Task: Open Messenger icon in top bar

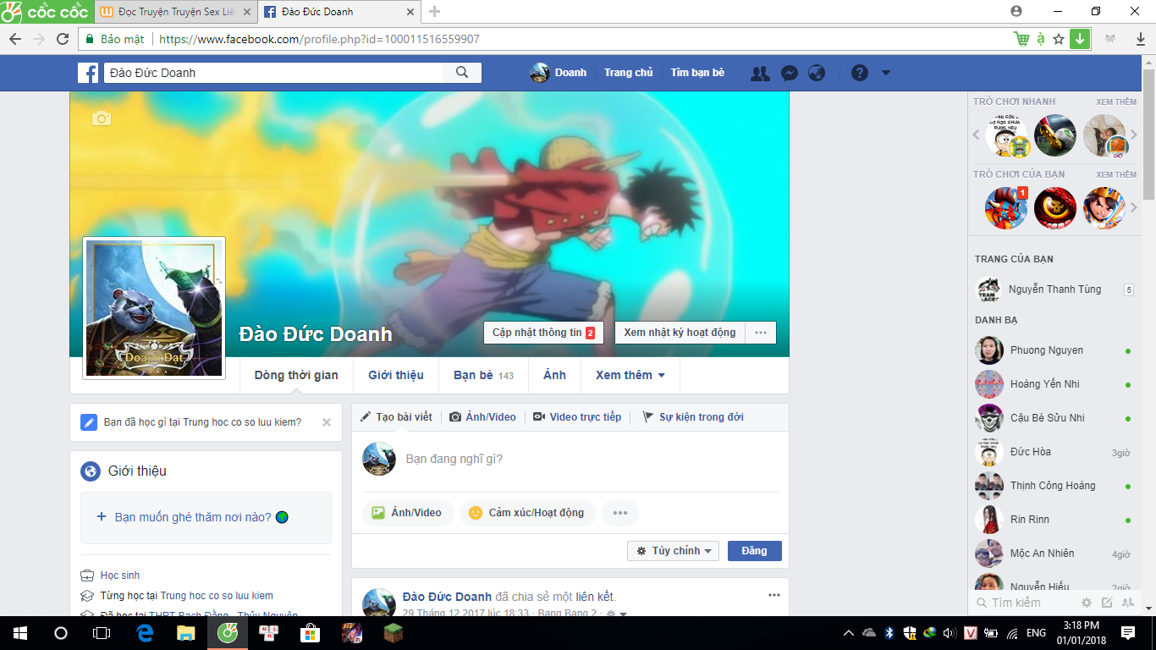Action: coord(789,73)
